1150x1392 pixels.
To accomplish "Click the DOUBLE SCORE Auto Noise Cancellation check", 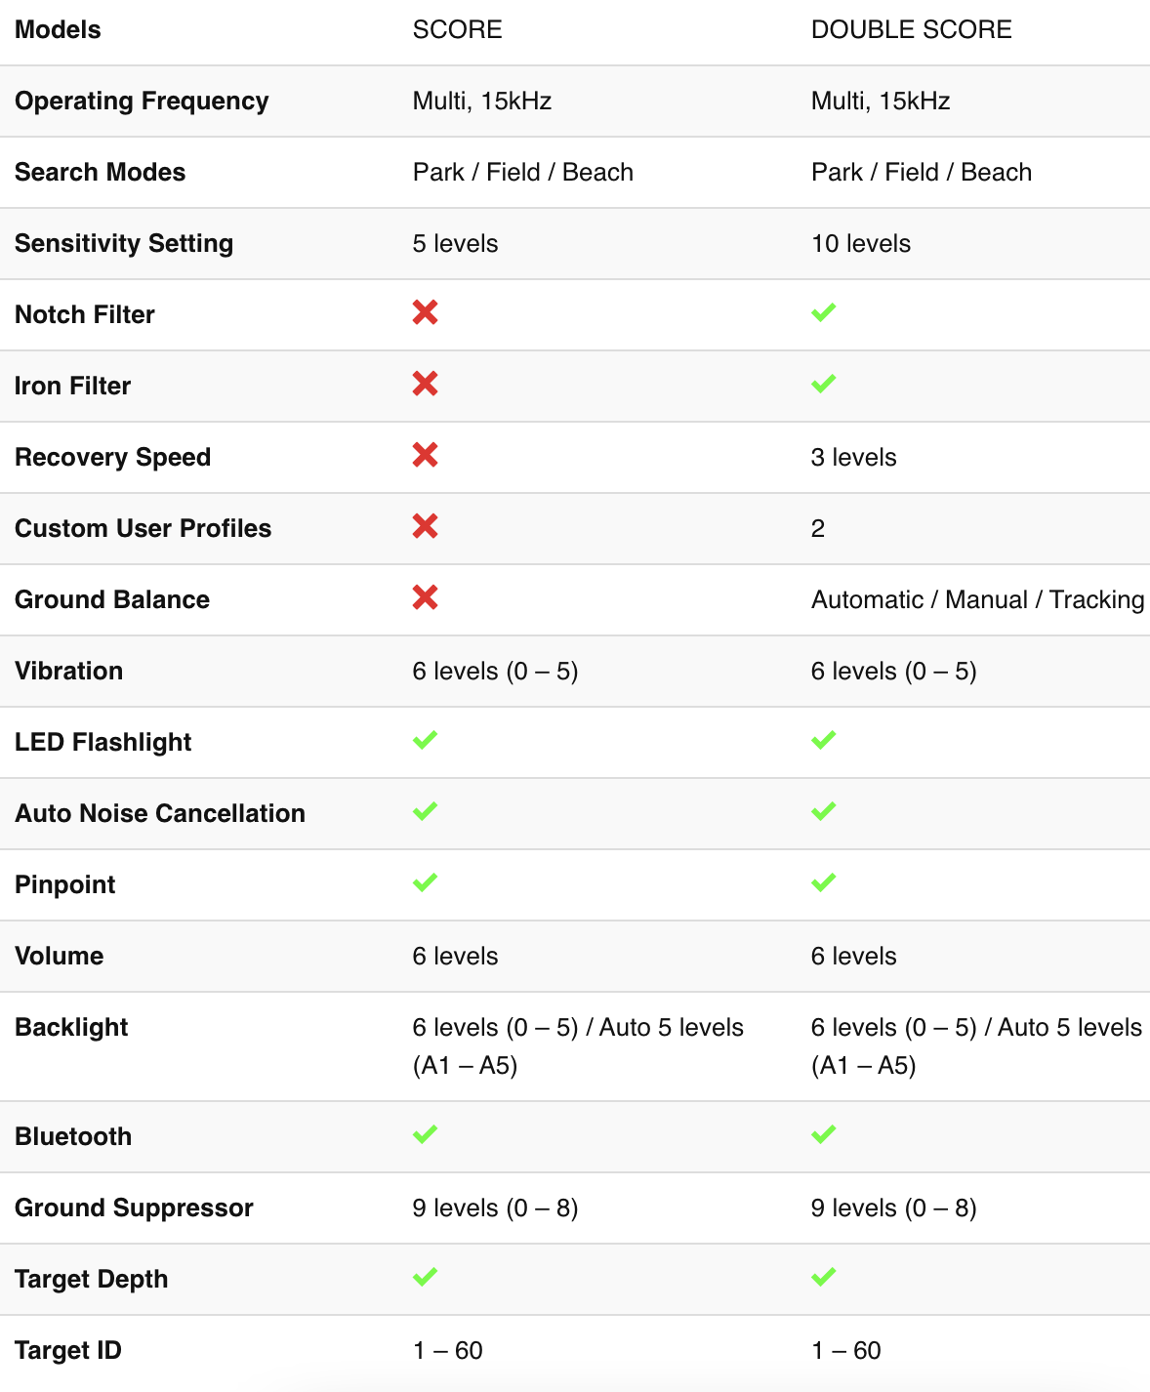I will [823, 811].
